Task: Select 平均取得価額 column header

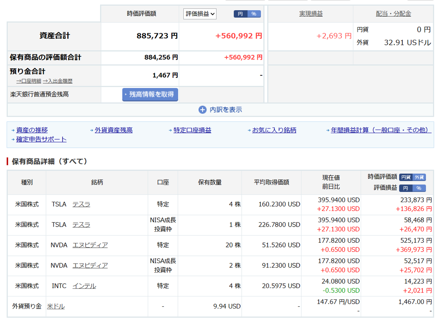Action: (x=271, y=182)
